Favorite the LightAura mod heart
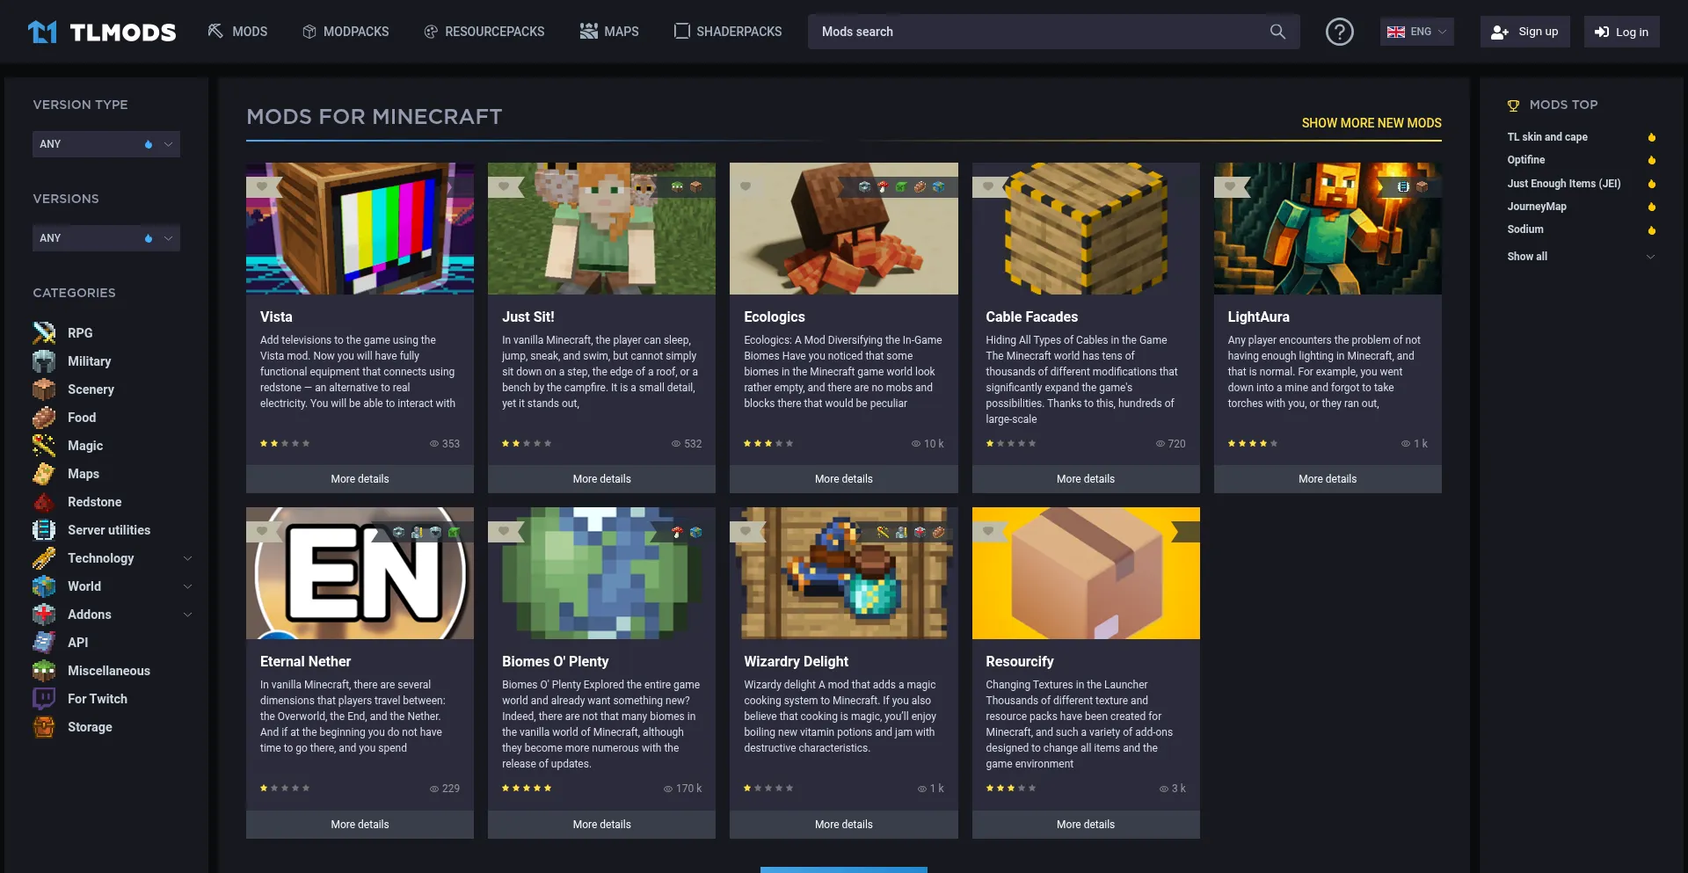1688x873 pixels. 1230,186
